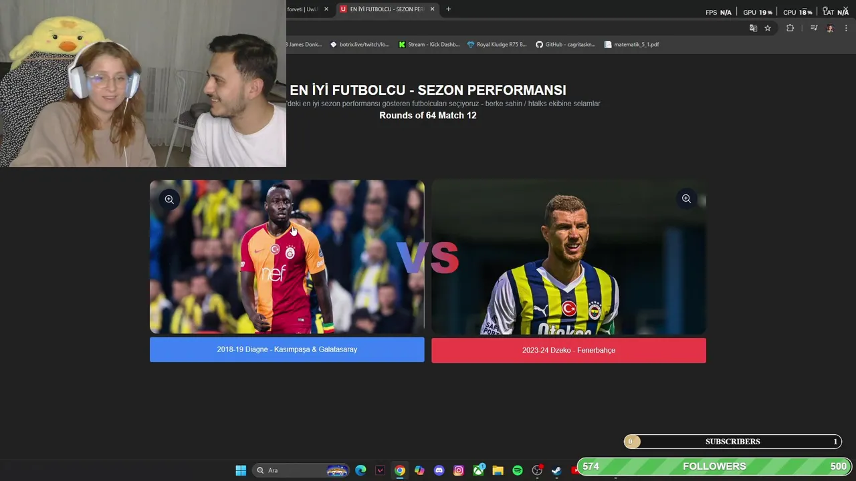This screenshot has height=481, width=856.
Task: Open Microsoft Copilot from the taskbar
Action: pyautogui.click(x=419, y=470)
